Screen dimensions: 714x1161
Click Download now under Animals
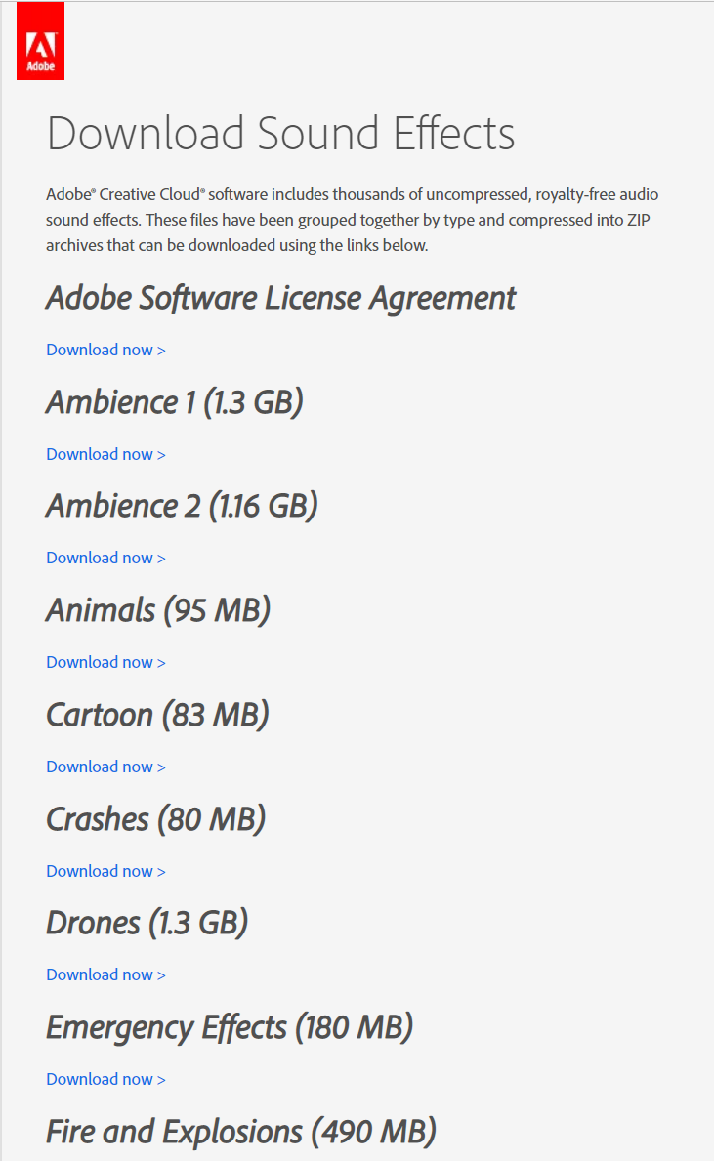(x=105, y=662)
